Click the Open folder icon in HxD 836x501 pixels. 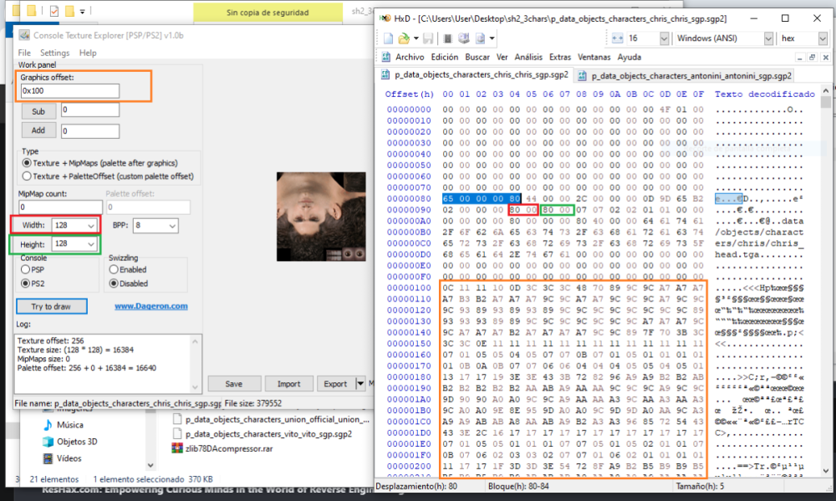click(403, 38)
